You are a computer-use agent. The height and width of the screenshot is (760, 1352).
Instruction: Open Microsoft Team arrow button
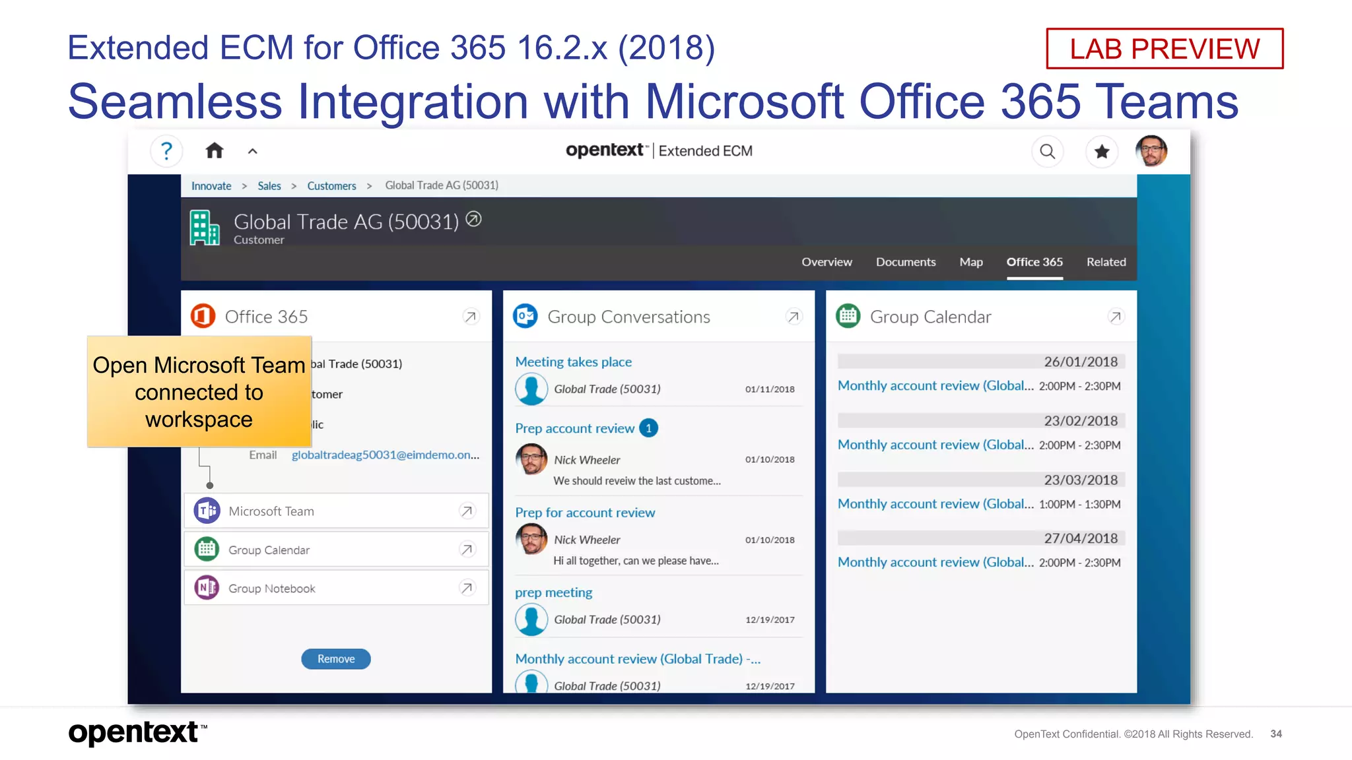click(x=467, y=511)
